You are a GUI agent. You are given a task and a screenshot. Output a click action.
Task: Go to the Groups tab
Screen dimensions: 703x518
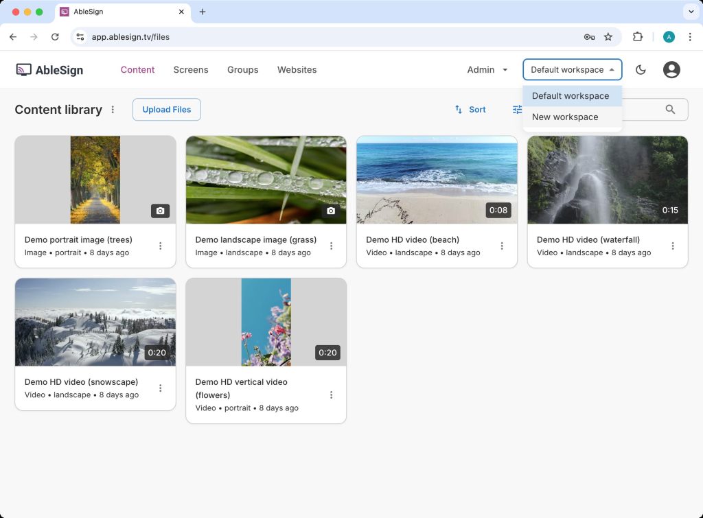coord(243,70)
